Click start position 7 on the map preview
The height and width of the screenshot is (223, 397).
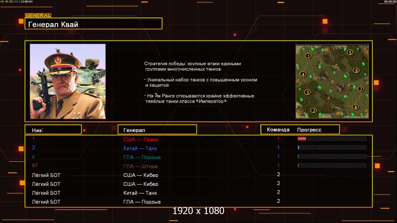361,89
